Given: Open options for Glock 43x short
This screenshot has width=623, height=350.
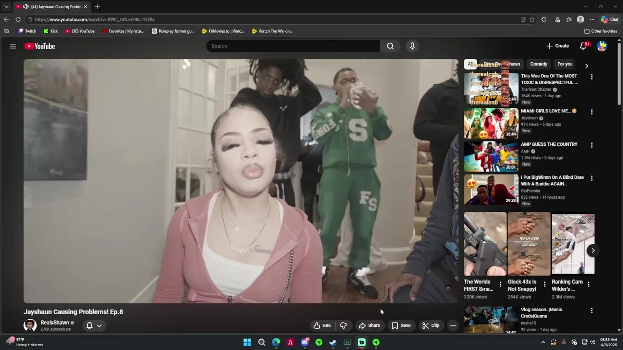Looking at the screenshot, I should click(x=545, y=284).
